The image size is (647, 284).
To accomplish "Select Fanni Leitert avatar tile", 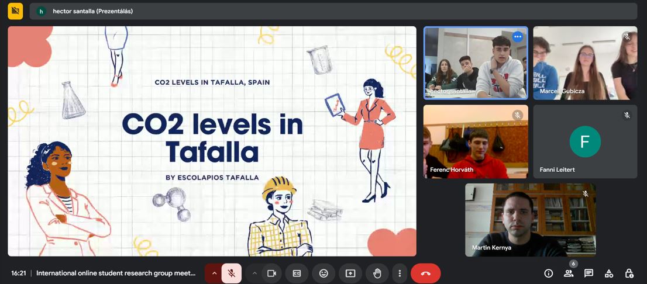I will (x=585, y=141).
